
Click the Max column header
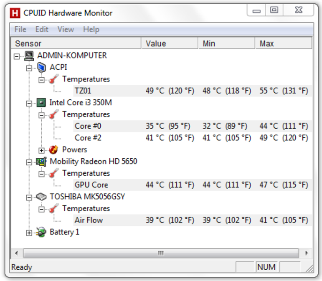(284, 43)
